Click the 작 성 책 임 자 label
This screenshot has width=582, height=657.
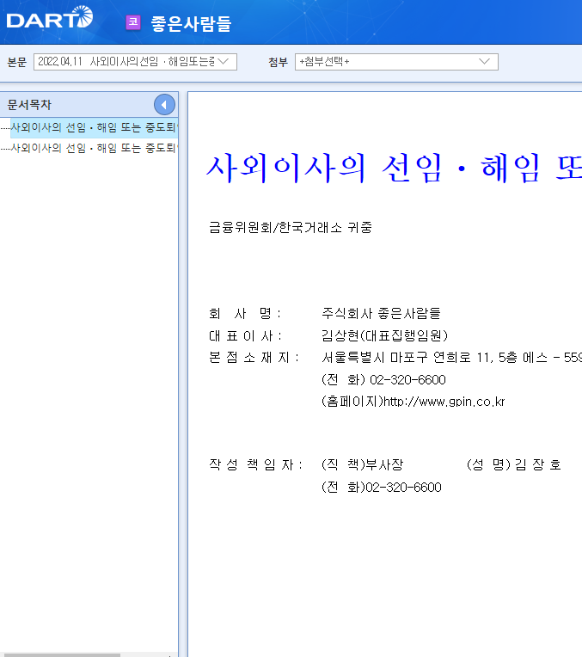click(x=255, y=464)
